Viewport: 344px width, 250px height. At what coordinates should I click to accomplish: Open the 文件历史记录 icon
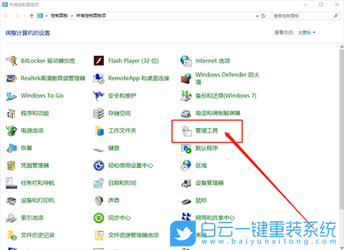click(12, 236)
